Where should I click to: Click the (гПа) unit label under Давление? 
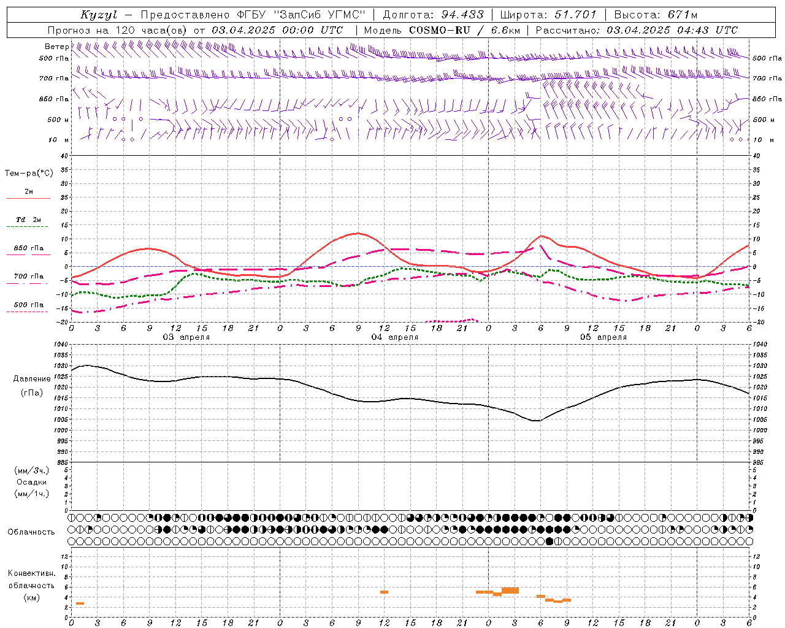pyautogui.click(x=32, y=392)
